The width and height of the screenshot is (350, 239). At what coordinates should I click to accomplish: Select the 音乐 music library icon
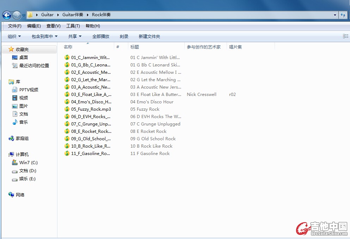[15, 122]
